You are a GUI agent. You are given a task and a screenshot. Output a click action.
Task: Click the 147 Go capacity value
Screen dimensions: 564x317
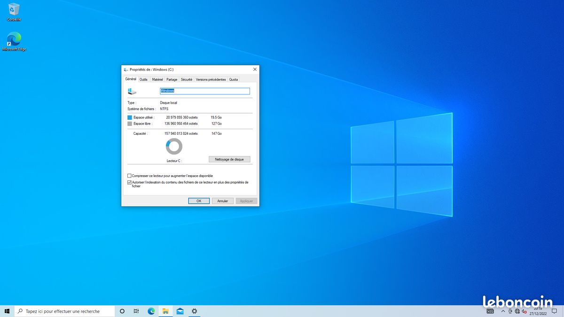(x=217, y=133)
